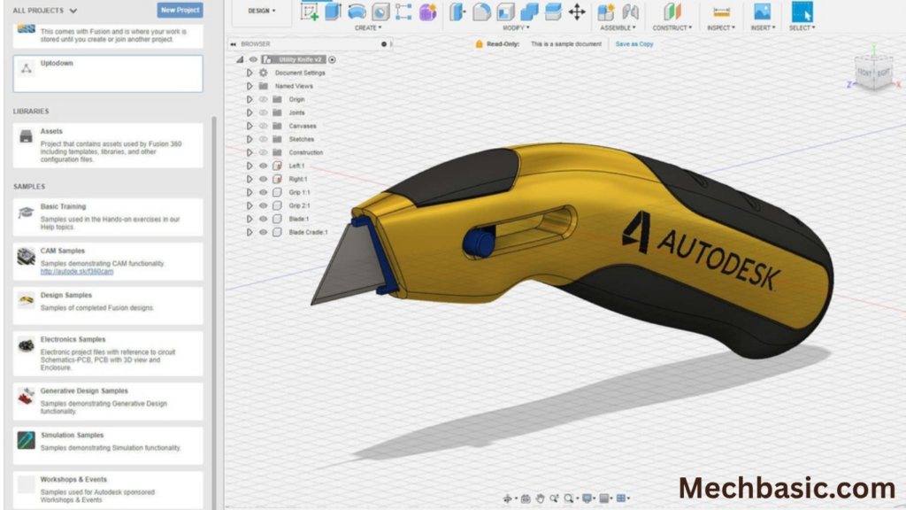Hide the Blade:1 component

[x=263, y=220]
